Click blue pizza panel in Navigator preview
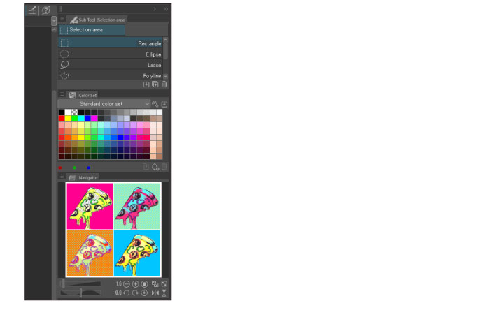This screenshot has width=485, height=310. coord(137,253)
